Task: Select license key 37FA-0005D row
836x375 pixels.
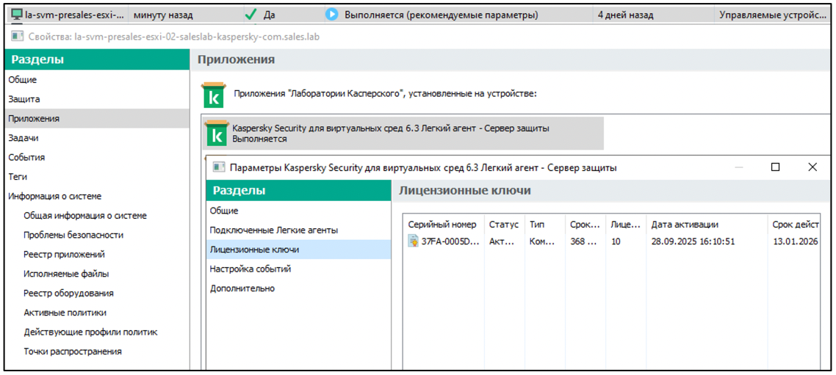Action: (612, 241)
